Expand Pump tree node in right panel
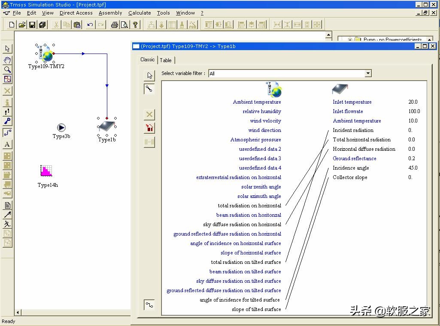Viewport: 440px width, 326px height. [350, 39]
